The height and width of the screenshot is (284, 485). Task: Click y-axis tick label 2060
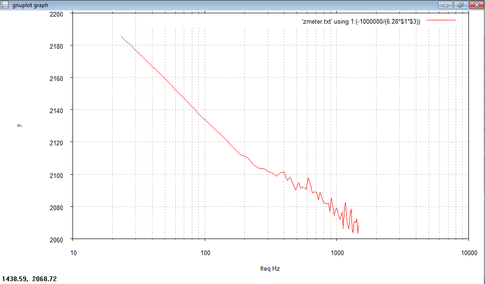pyautogui.click(x=56, y=240)
